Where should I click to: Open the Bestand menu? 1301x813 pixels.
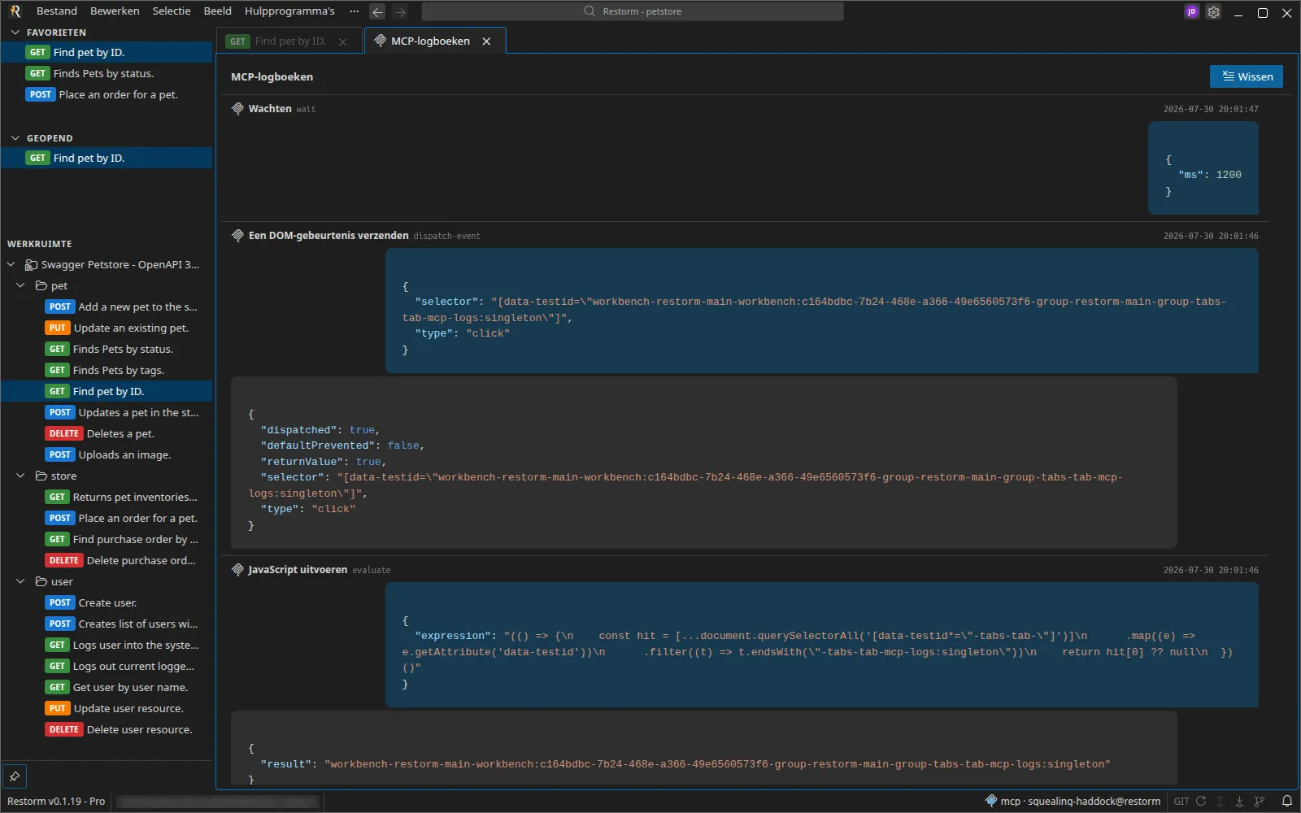(x=57, y=11)
